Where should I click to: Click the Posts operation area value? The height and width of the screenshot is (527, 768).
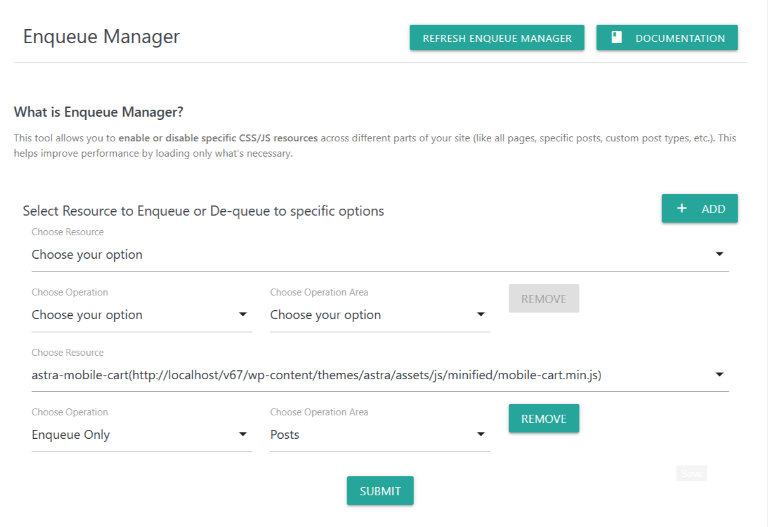tap(285, 435)
